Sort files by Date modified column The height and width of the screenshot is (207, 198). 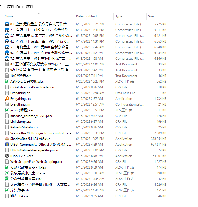(x=86, y=16)
